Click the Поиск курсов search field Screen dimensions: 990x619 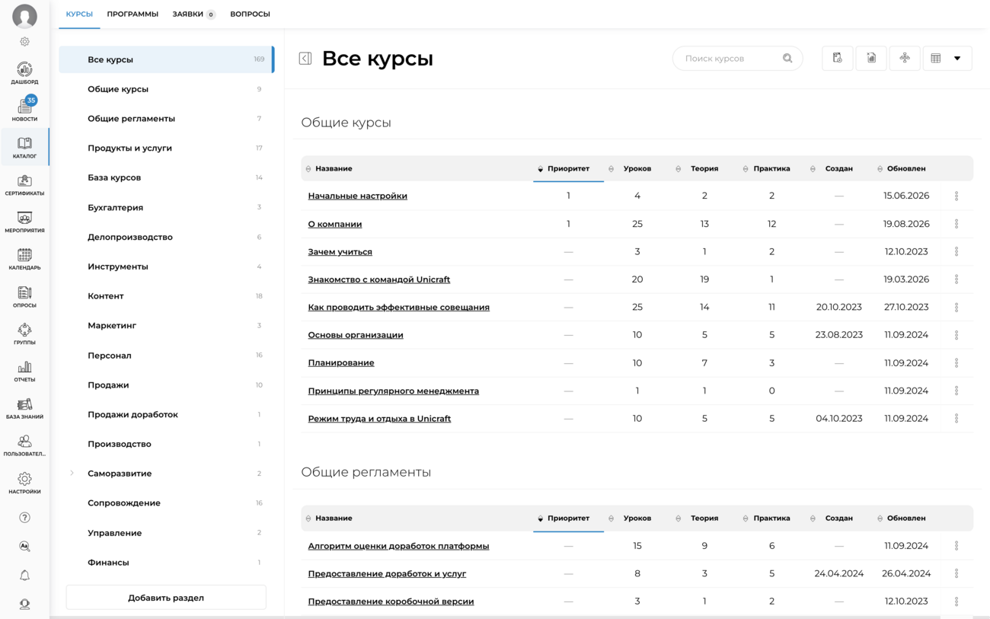(737, 59)
